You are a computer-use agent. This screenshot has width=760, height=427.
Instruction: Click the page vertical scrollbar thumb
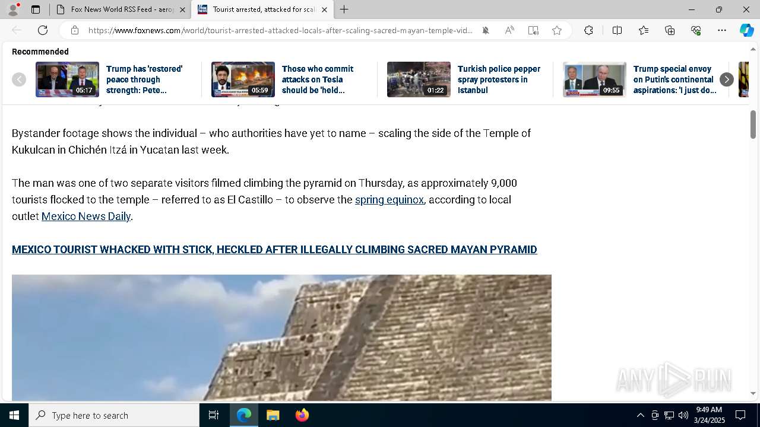753,125
